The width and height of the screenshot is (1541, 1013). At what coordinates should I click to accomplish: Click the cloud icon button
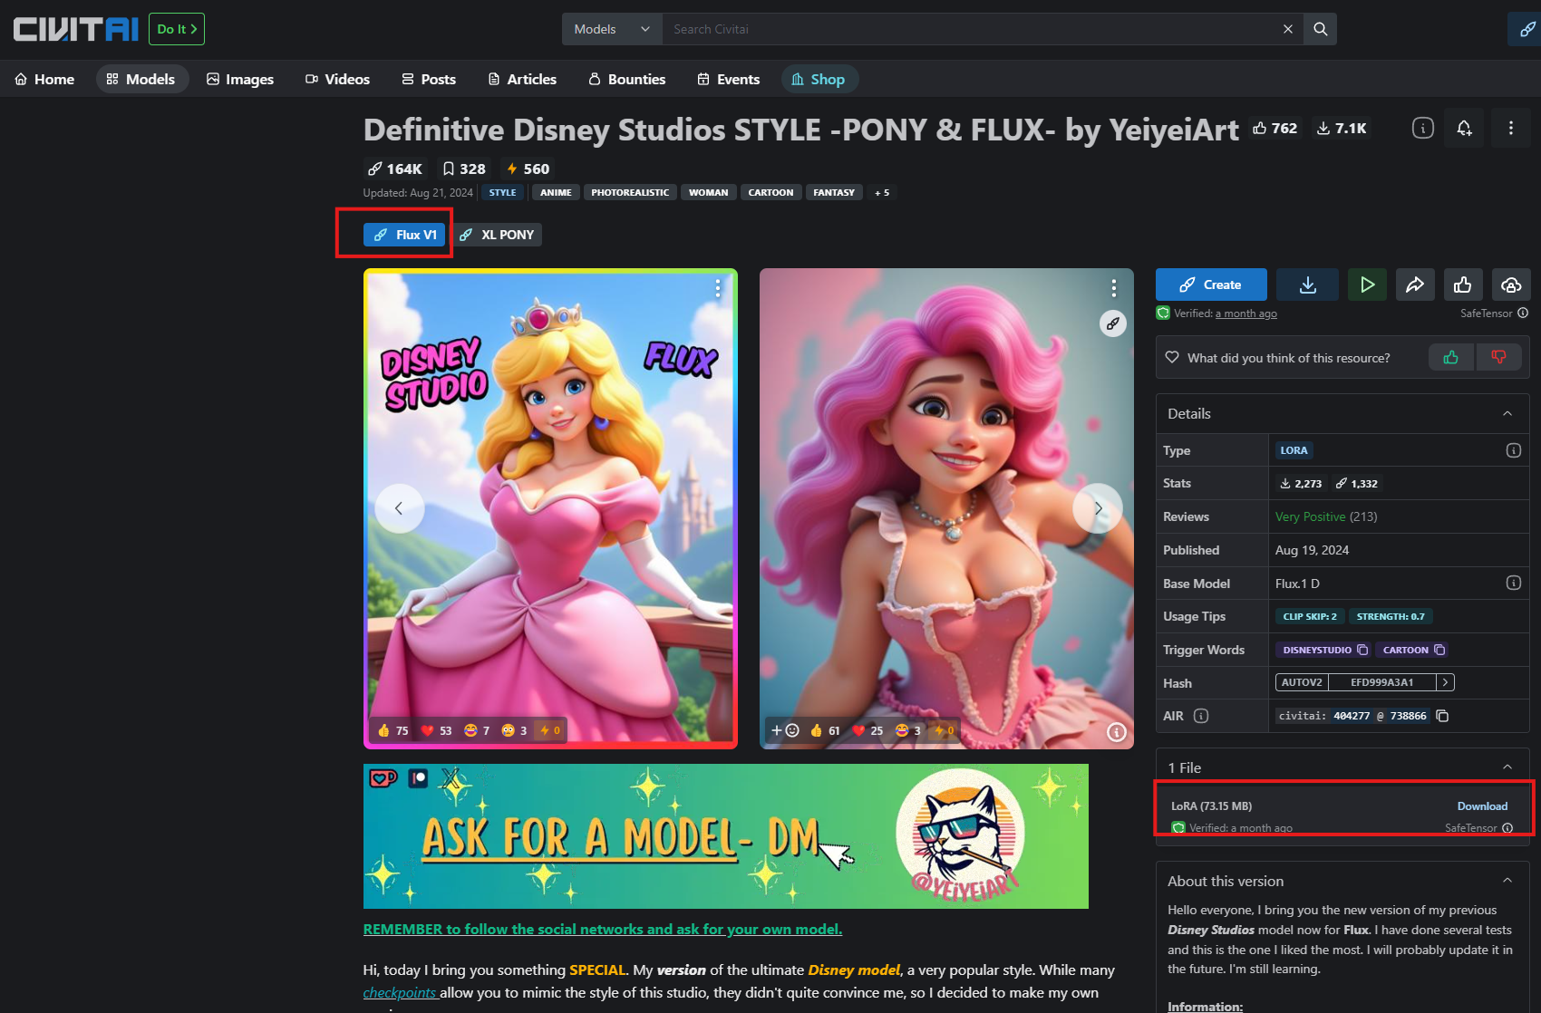click(1511, 285)
